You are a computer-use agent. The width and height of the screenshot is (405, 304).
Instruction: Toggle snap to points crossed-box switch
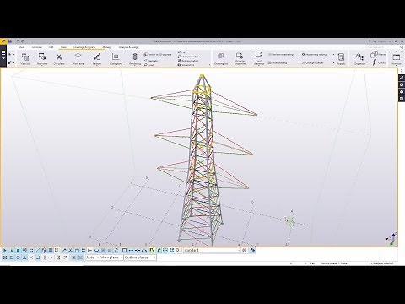click(5, 258)
